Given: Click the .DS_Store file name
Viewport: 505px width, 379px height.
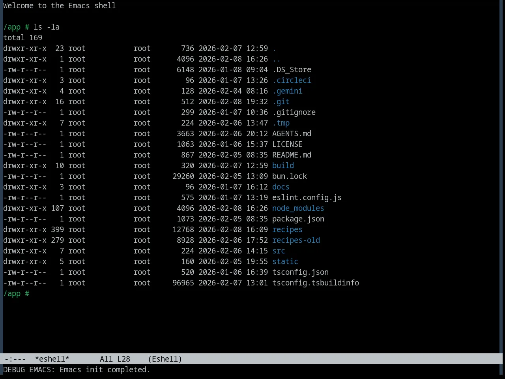Looking at the screenshot, I should (292, 69).
